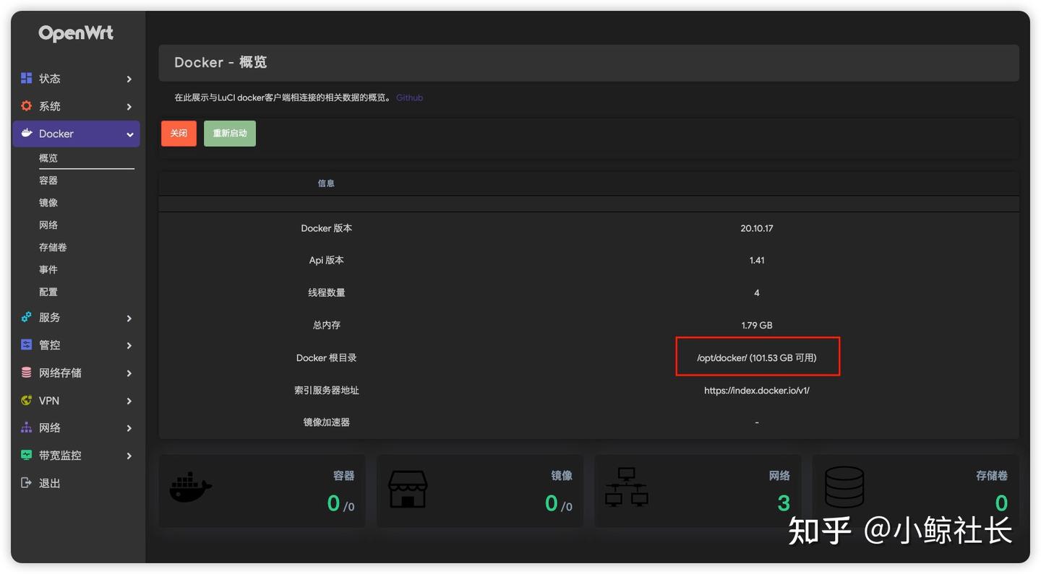Click the Docker version value 20.10.17
The image size is (1041, 574).
click(757, 228)
